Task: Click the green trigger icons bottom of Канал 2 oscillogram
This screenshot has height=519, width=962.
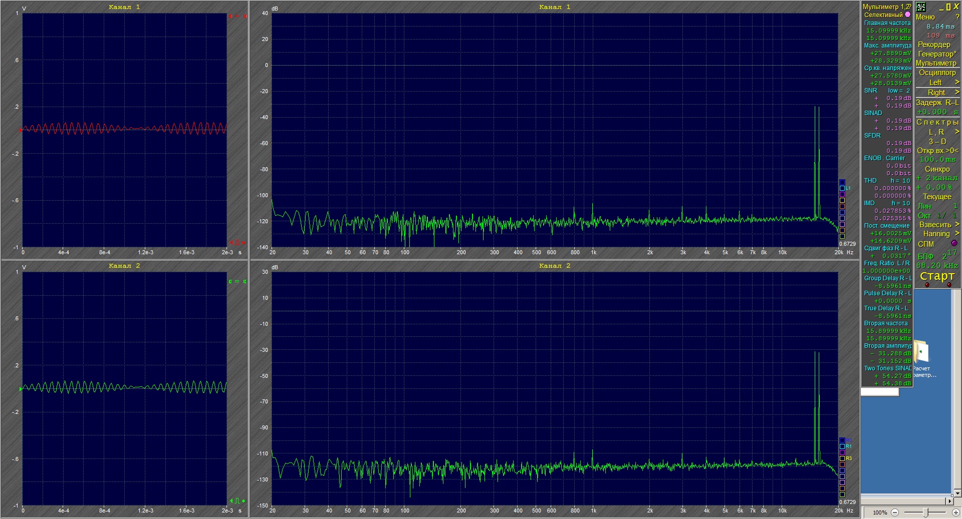Action: click(237, 501)
